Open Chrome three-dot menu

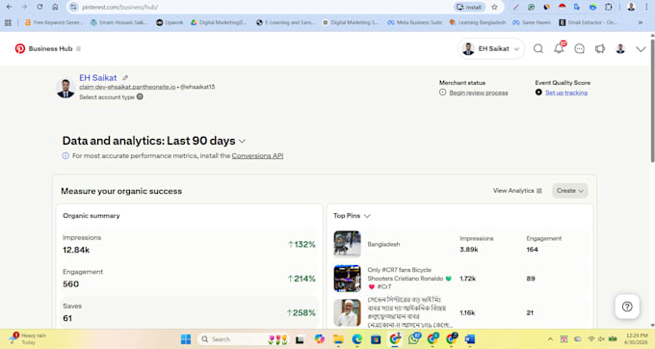646,7
